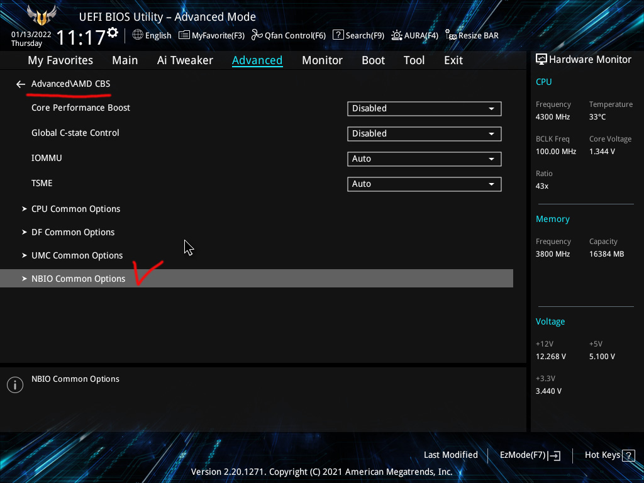Image resolution: width=644 pixels, height=483 pixels.
Task: Go to the Boot tab
Action: pos(373,60)
